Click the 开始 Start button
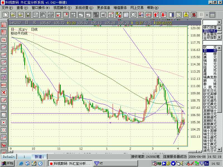This screenshot has width=223, height=167. coord(8,163)
